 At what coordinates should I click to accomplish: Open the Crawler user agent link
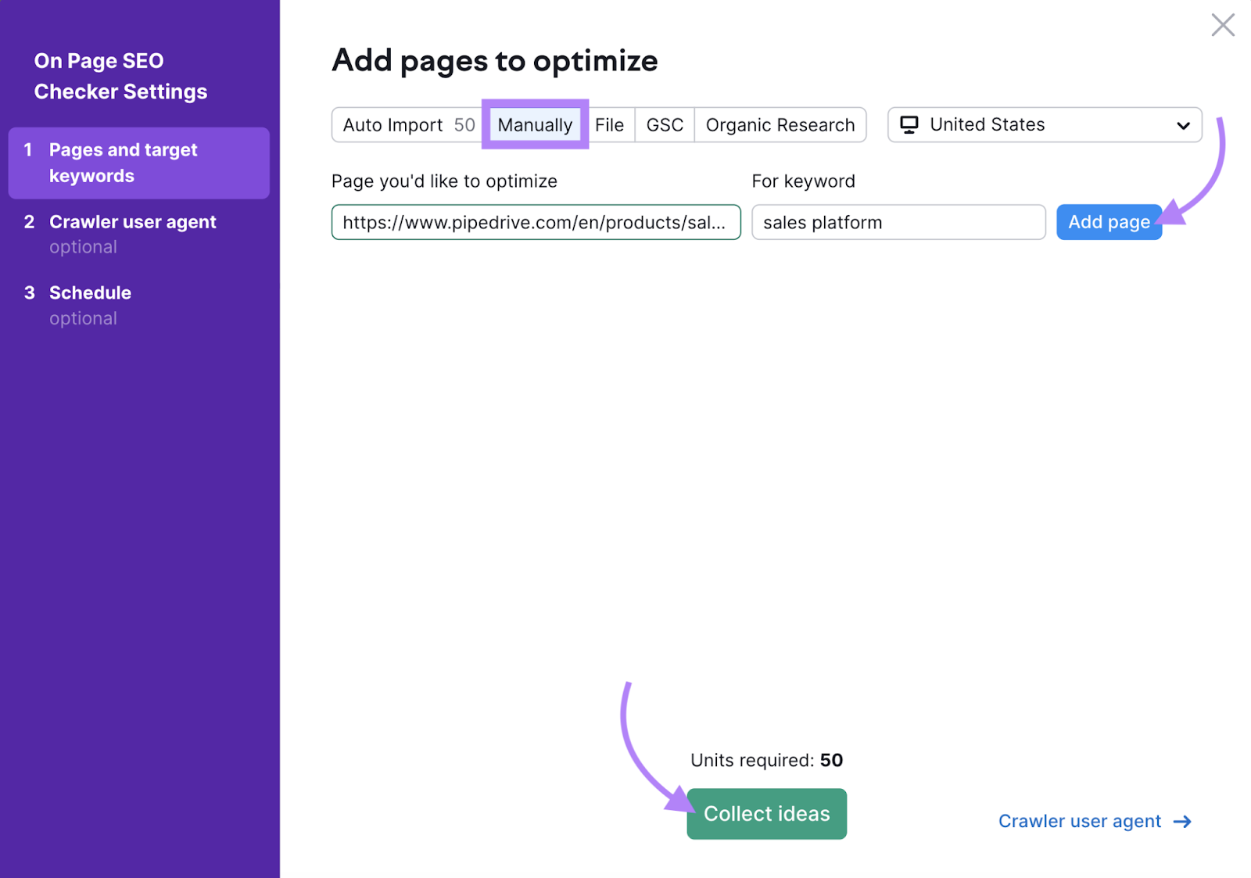click(1080, 821)
